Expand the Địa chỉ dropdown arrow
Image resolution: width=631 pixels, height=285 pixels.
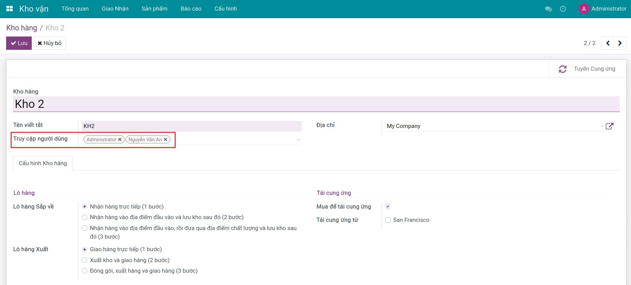click(602, 126)
